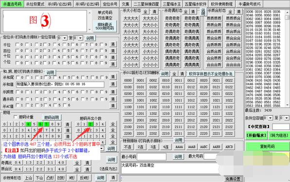This screenshot has height=182, width=290.
Task: Toggle the 2222 012路 pattern
Action: (x=229, y=133)
